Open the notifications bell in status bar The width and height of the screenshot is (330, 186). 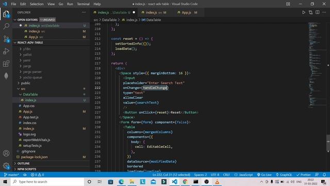pos(324,175)
